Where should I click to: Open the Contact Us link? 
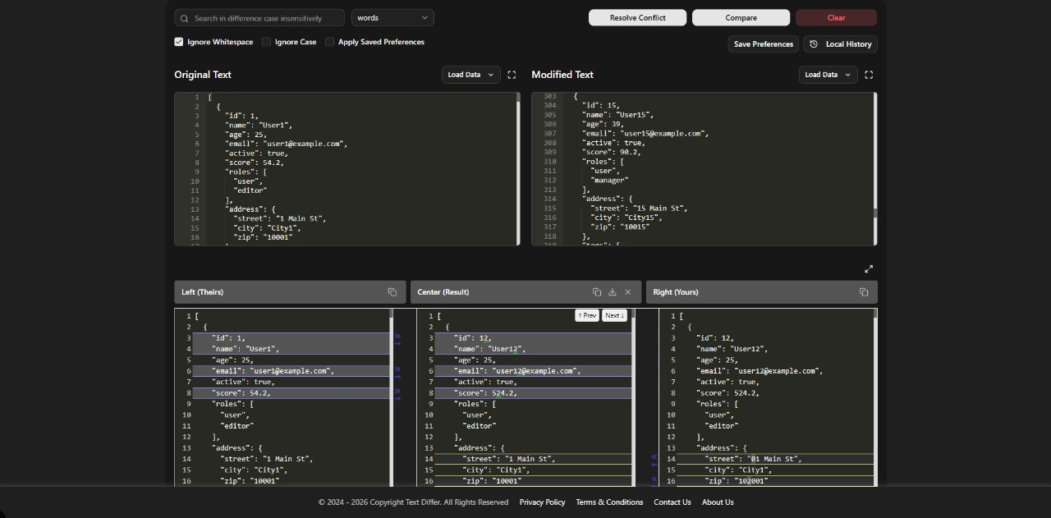tap(672, 502)
